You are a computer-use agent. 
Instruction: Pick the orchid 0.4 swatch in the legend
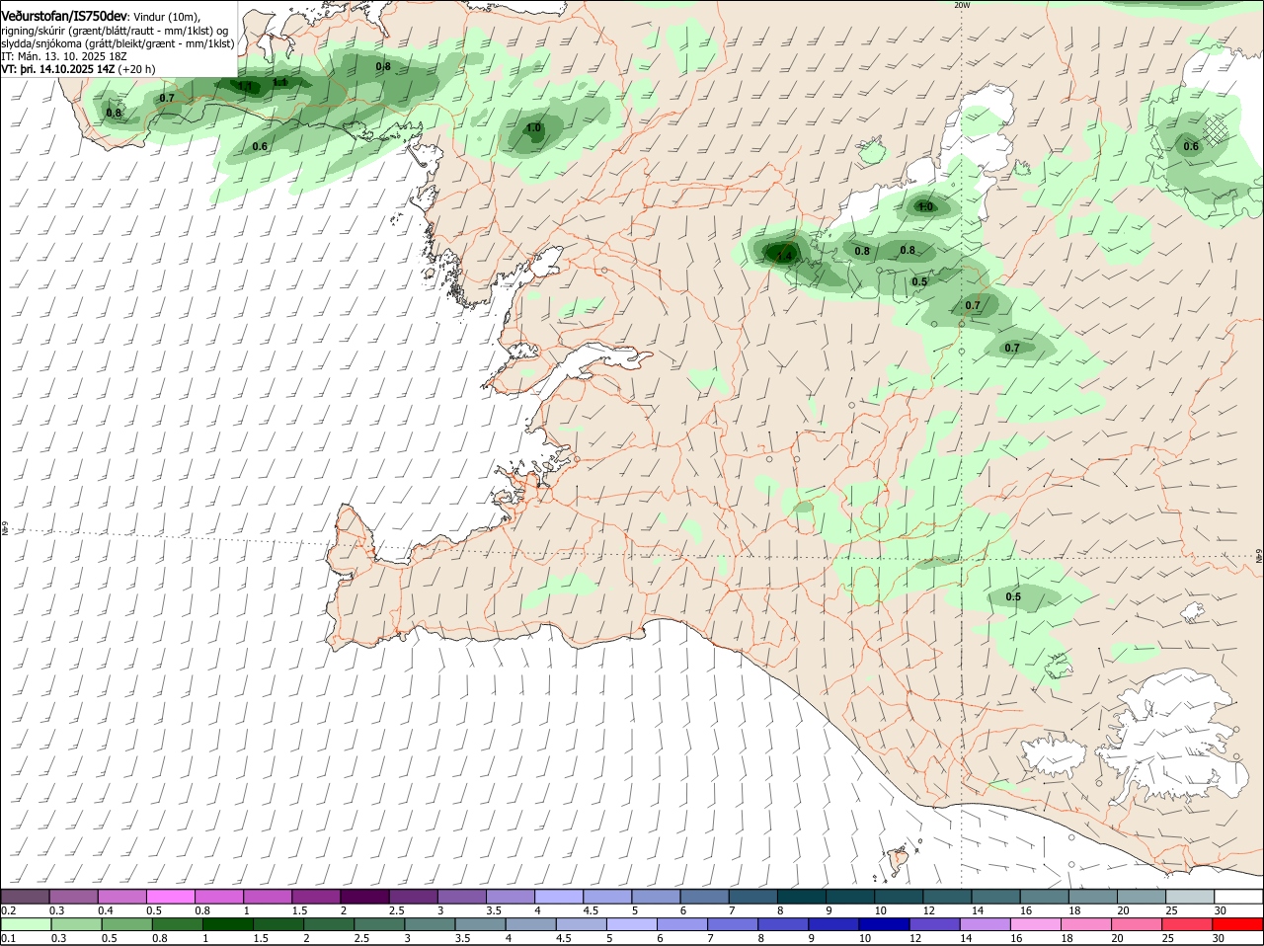121,896
